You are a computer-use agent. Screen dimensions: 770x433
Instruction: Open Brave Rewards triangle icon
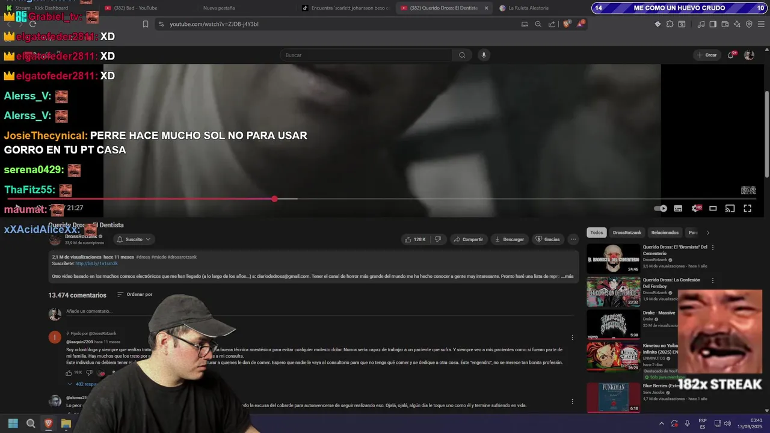[x=581, y=24]
